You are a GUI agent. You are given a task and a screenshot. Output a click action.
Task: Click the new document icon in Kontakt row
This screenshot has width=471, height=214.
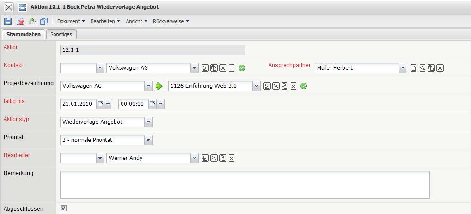click(231, 68)
